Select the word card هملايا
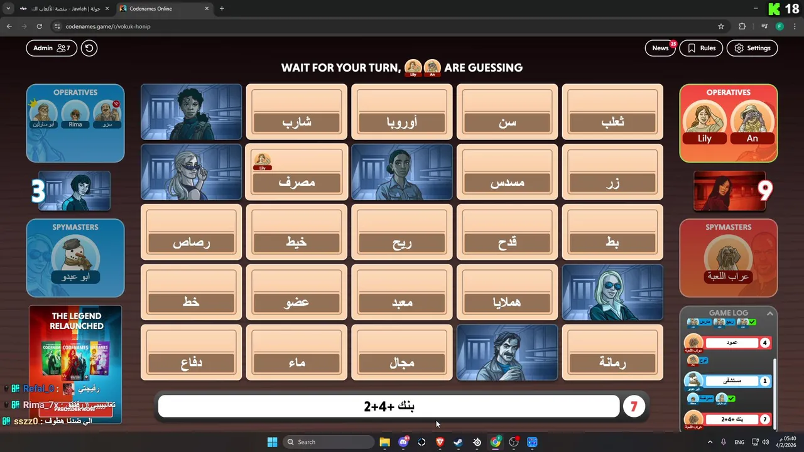The height and width of the screenshot is (452, 804). pos(507,293)
